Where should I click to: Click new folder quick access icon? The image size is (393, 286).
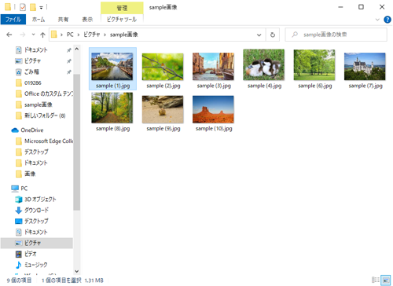coord(33,7)
